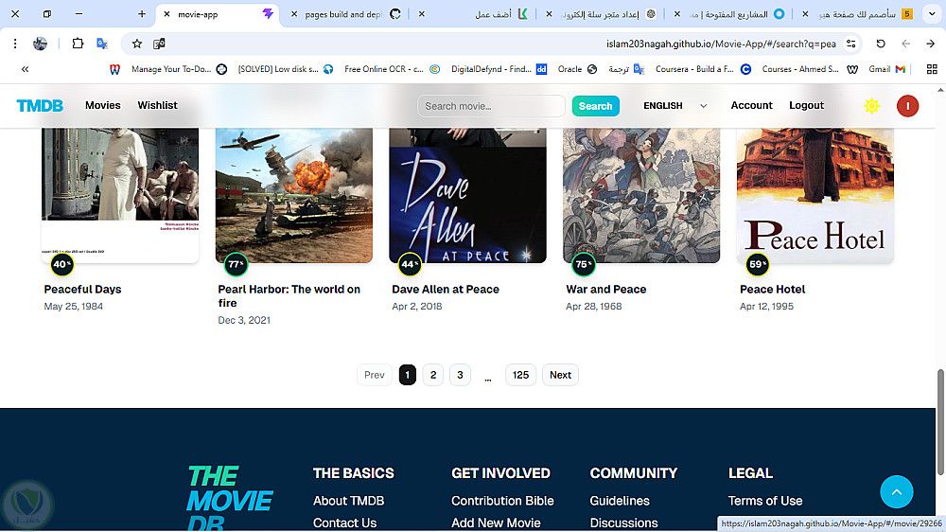The width and height of the screenshot is (946, 532).
Task: Open the browser profile avatar
Action: 40,44
